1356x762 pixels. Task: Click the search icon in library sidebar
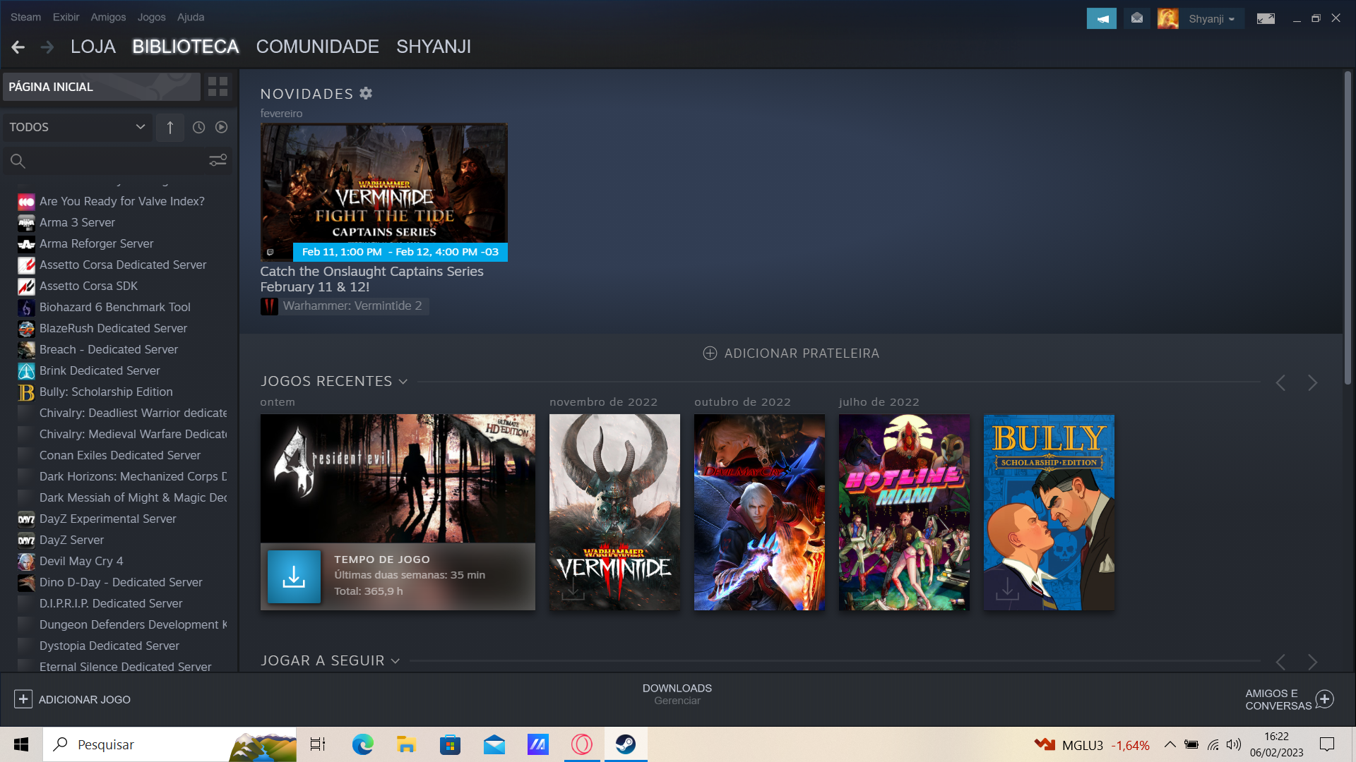18,160
